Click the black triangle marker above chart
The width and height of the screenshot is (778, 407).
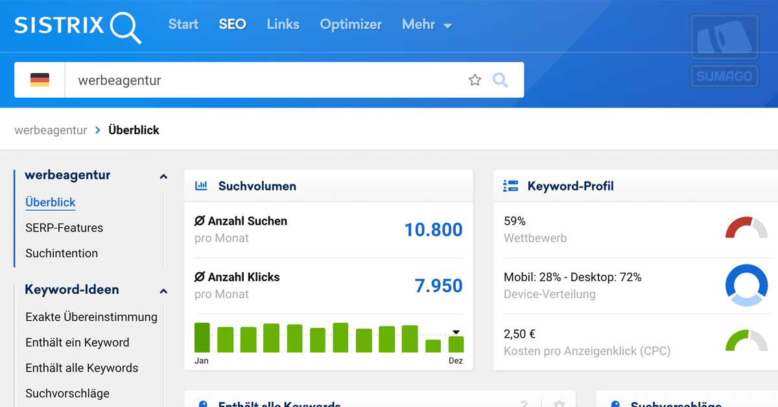456,332
